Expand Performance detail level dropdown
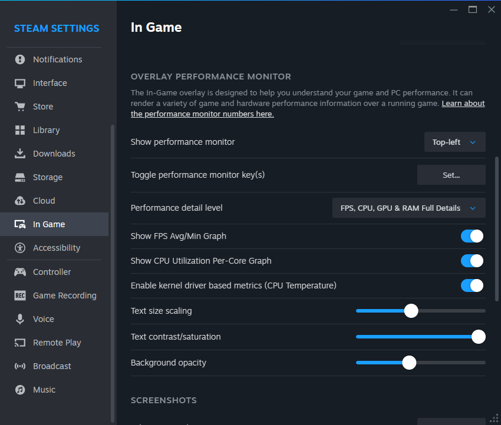 (x=408, y=208)
